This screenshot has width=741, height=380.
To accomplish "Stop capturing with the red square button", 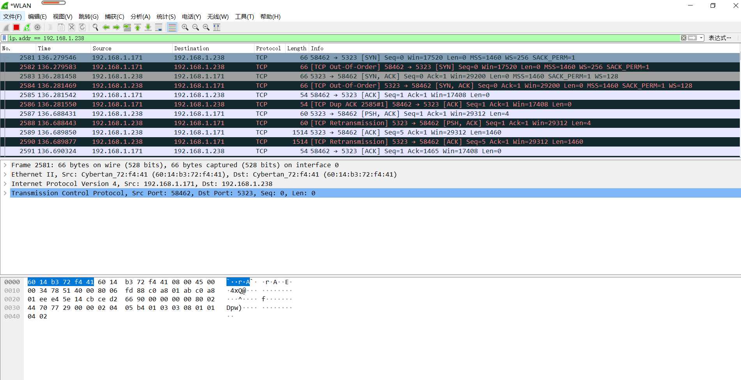I will coord(16,27).
